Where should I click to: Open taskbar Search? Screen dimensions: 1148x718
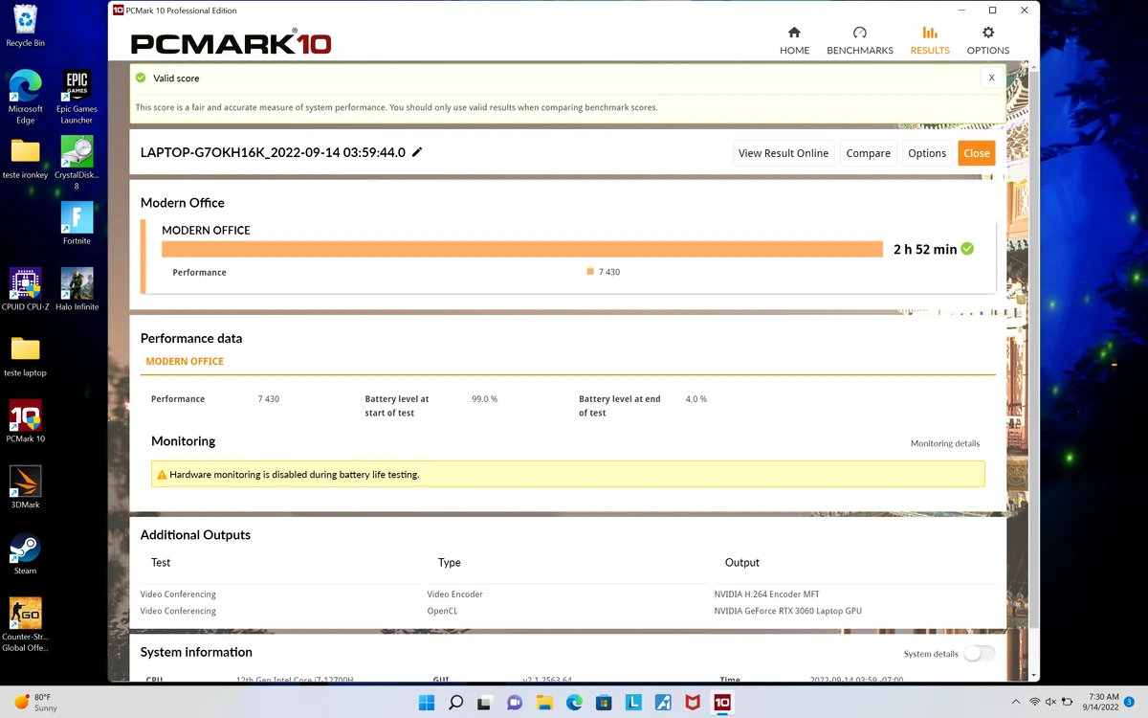pyautogui.click(x=456, y=702)
